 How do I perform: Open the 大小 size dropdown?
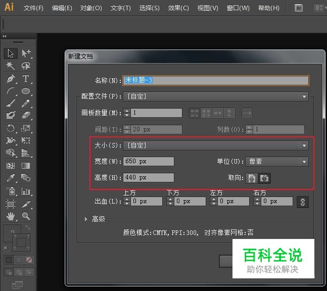216,145
